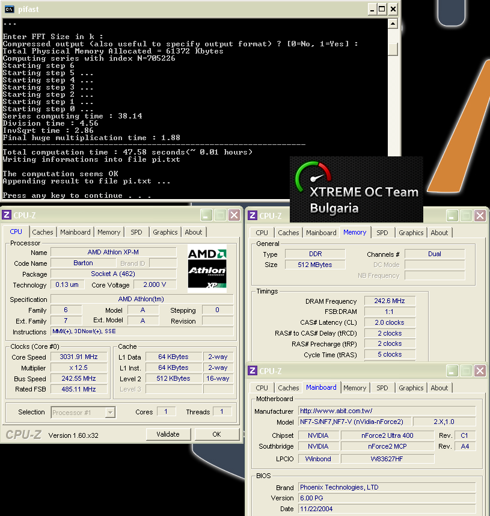Close the pifast console window
The image size is (490, 516).
[393, 9]
